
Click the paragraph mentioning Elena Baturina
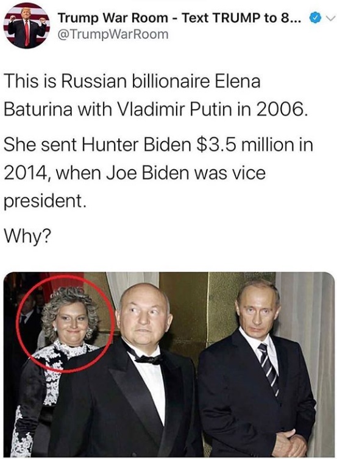[x=155, y=95]
